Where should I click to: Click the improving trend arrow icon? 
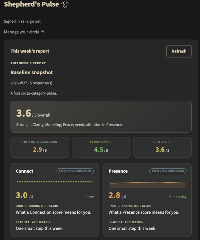click(170, 196)
